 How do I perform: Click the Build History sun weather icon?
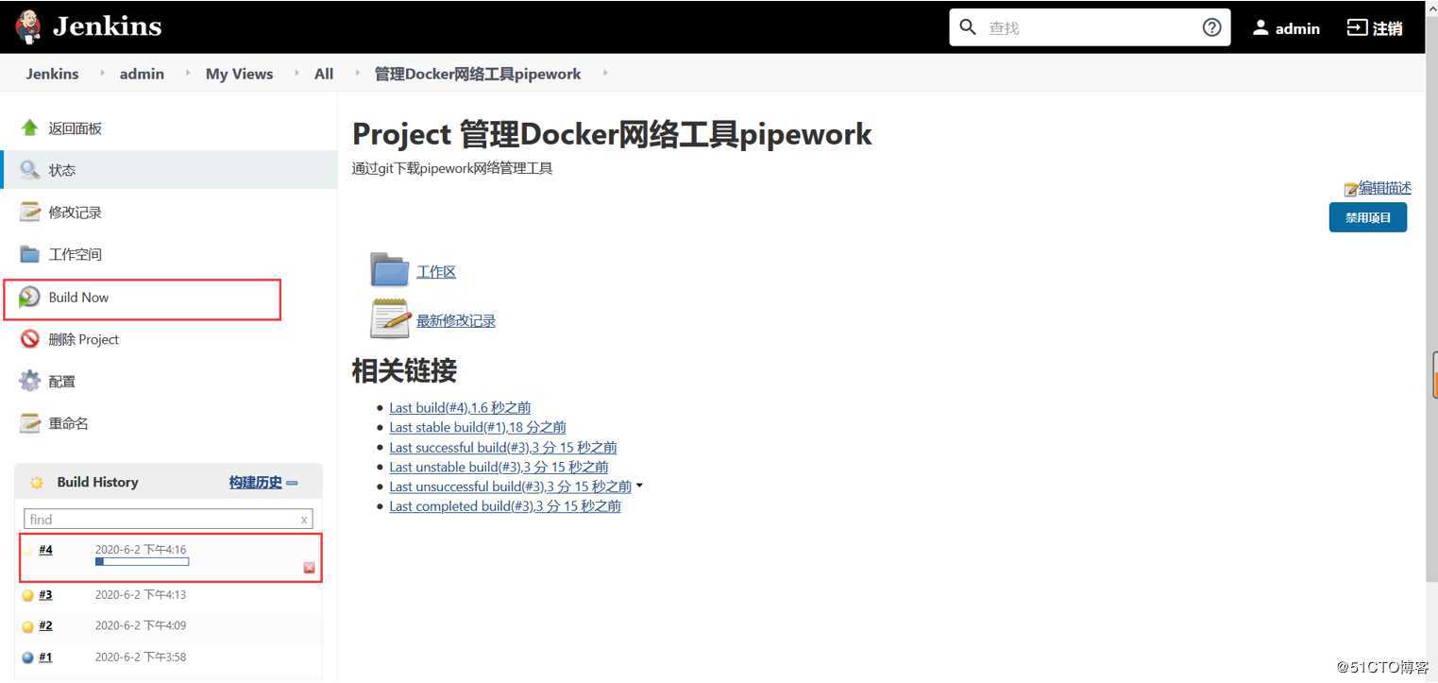(x=37, y=483)
